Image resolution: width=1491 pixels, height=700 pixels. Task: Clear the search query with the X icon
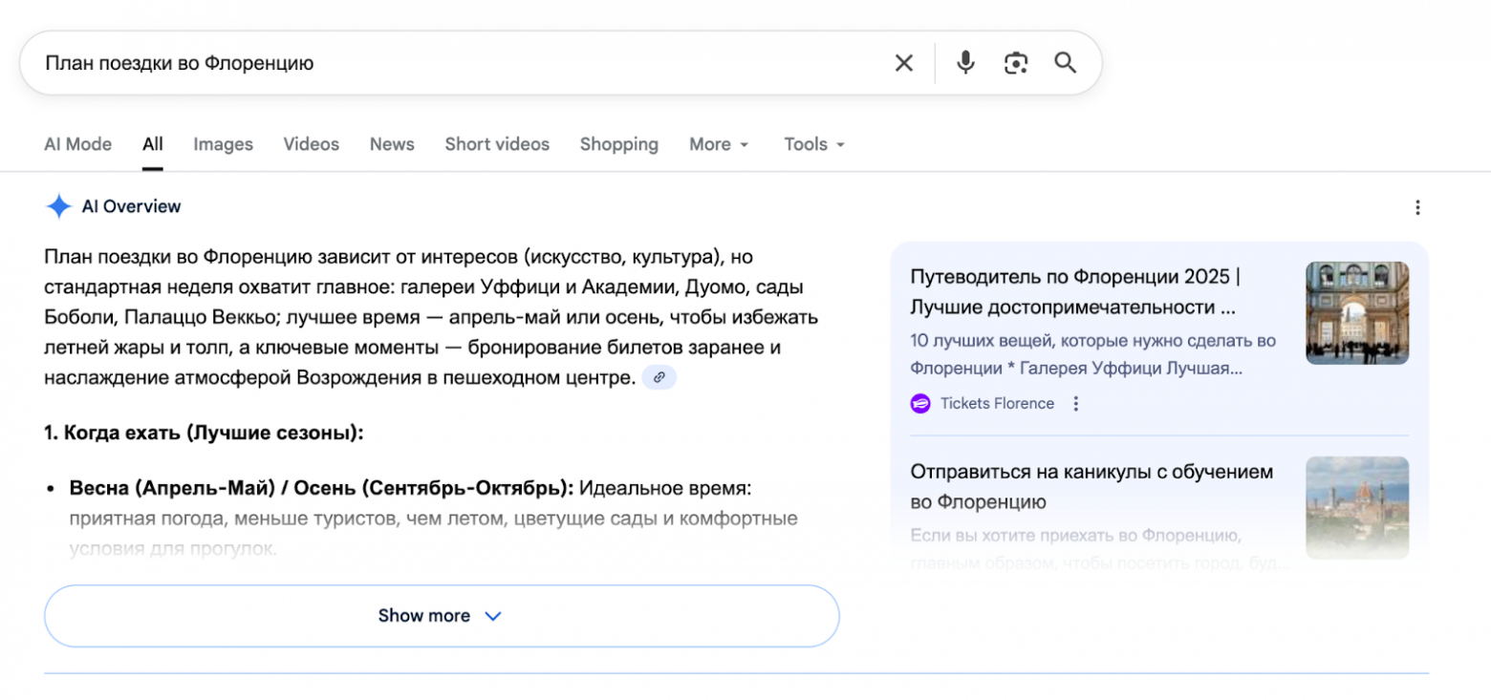(903, 63)
